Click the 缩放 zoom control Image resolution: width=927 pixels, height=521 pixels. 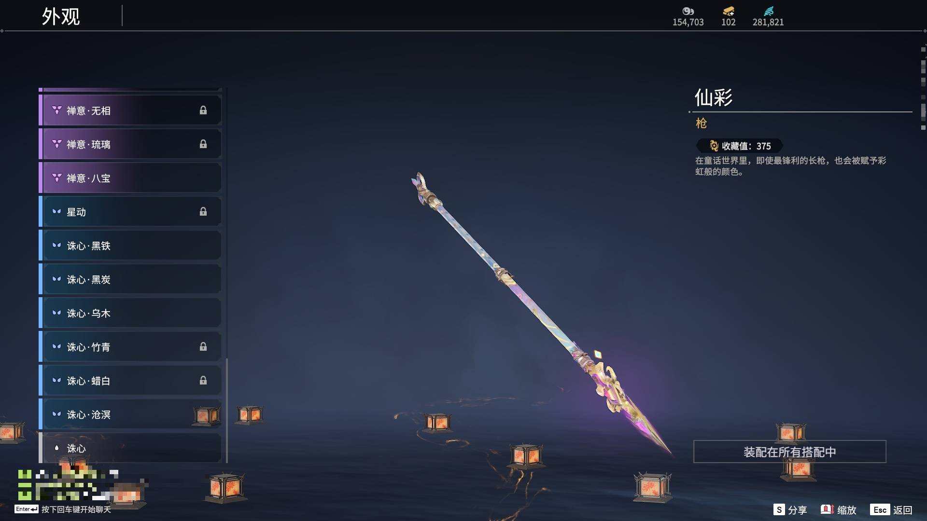point(839,510)
